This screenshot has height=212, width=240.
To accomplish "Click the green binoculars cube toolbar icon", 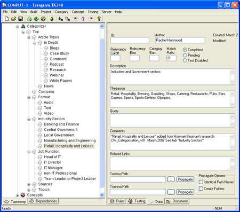I will (29, 19).
